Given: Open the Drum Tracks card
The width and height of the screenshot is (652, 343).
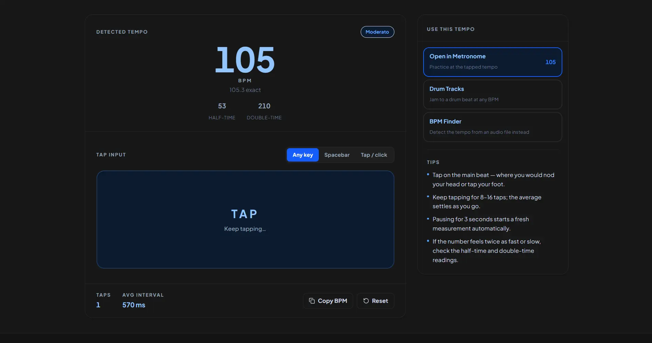Looking at the screenshot, I should [x=493, y=95].
